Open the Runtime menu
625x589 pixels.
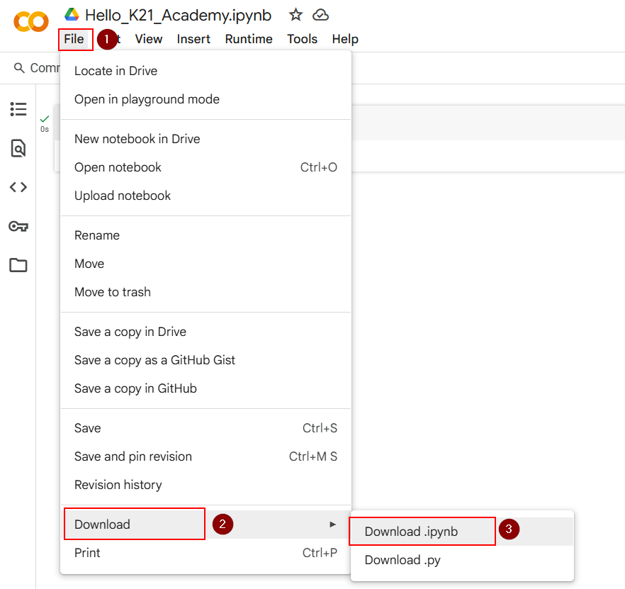249,39
